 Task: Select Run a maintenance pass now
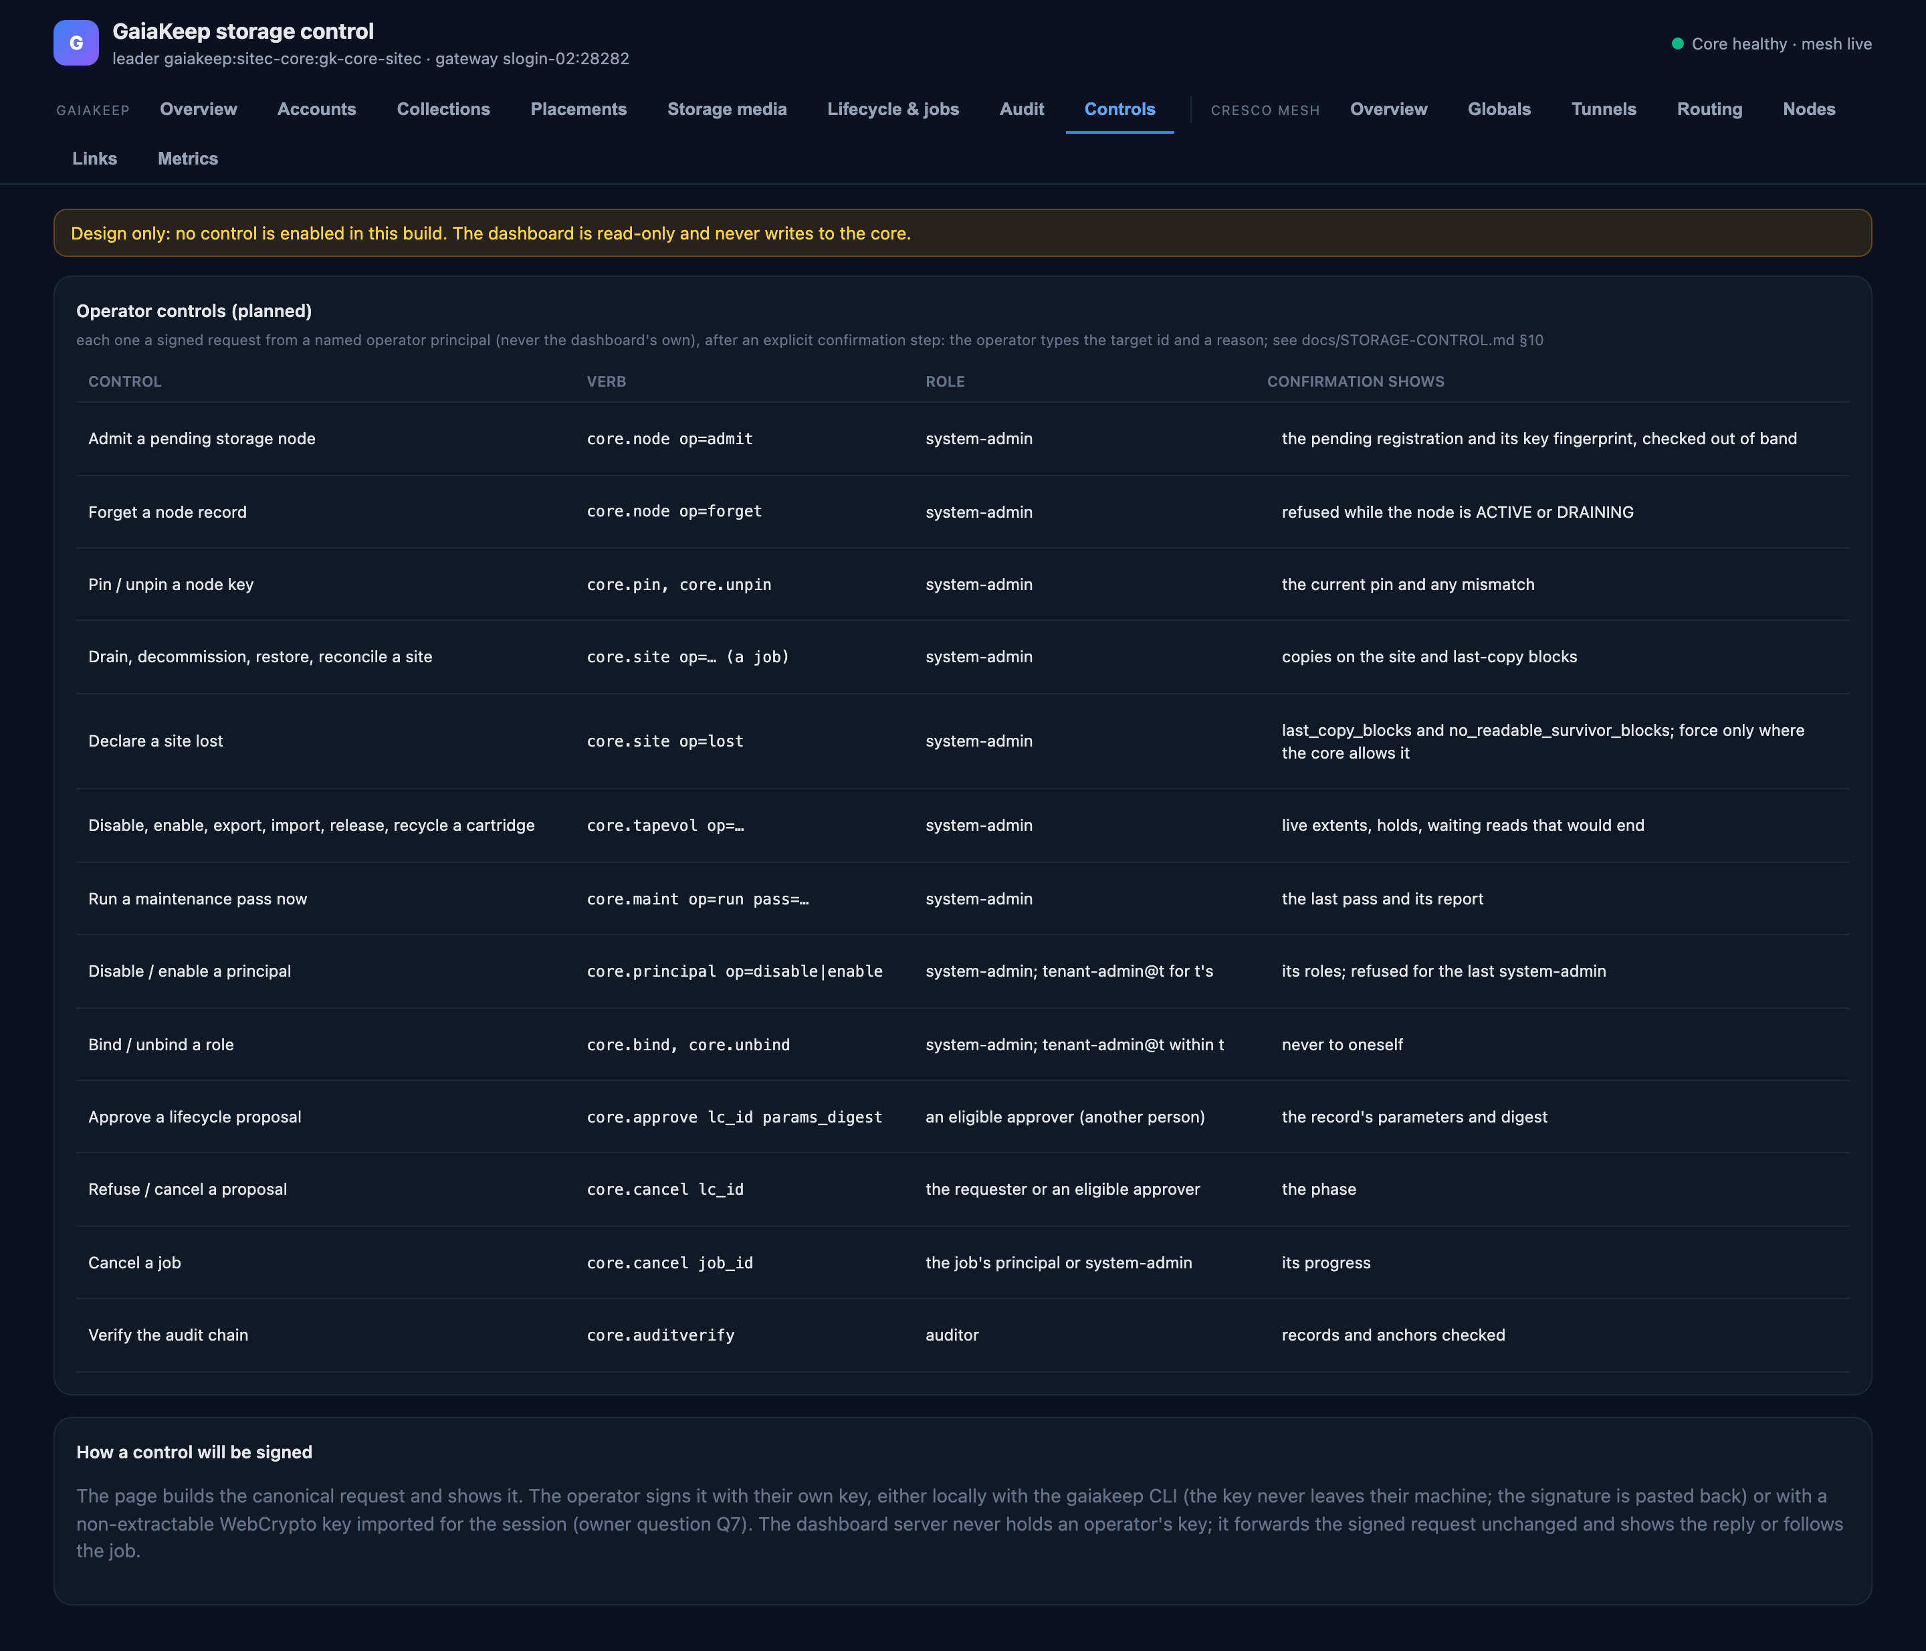coord(962,898)
